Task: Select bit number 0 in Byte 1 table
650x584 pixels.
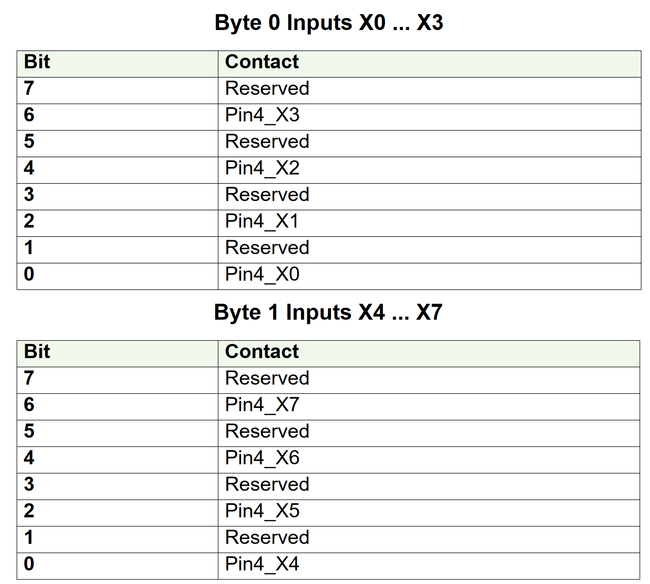Action: [29, 564]
